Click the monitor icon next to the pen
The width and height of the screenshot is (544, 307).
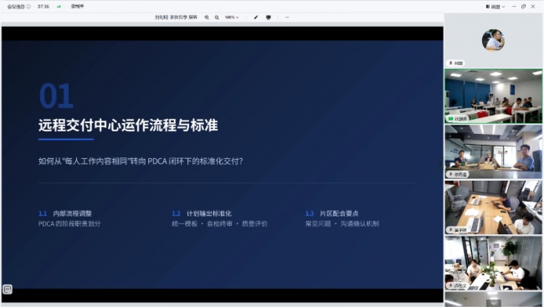(x=268, y=18)
